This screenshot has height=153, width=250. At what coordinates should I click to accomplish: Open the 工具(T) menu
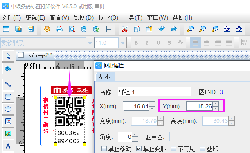(133, 18)
